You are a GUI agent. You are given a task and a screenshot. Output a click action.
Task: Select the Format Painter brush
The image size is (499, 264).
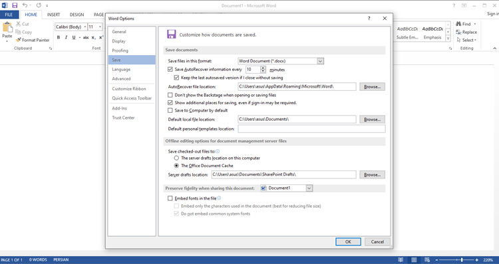click(x=19, y=40)
